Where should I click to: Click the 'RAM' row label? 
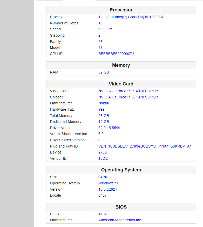pyautogui.click(x=54, y=72)
